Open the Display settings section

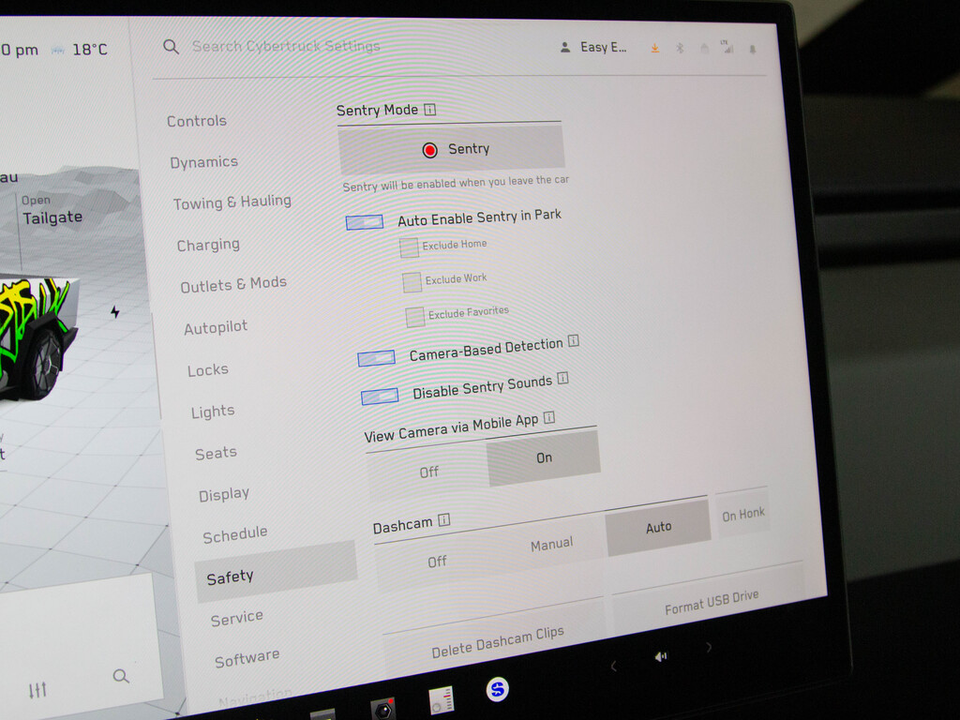coord(223,494)
